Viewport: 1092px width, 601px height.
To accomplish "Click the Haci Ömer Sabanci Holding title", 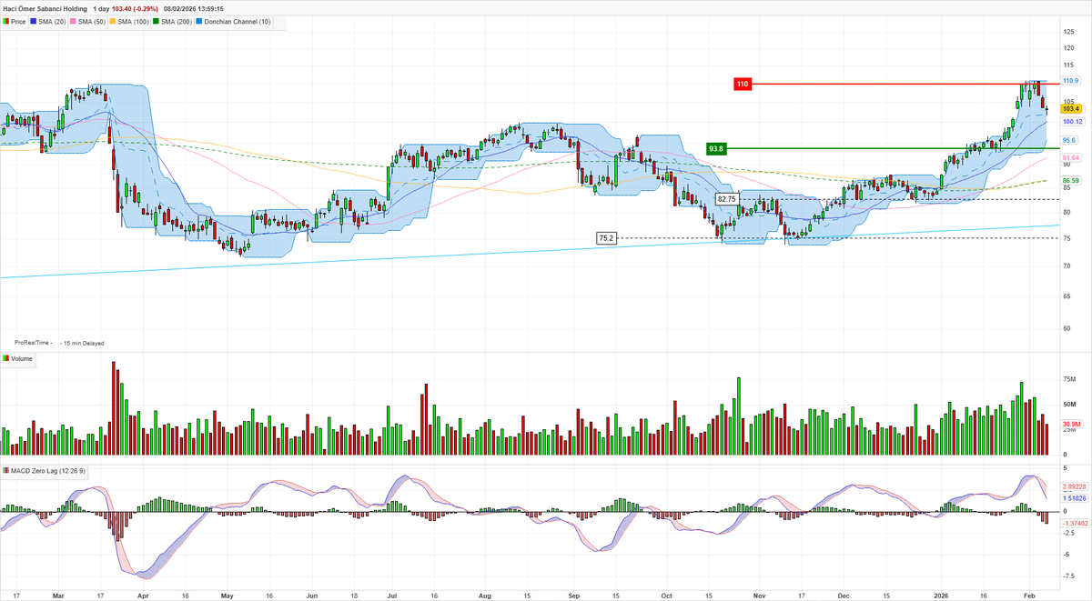I will (45, 7).
